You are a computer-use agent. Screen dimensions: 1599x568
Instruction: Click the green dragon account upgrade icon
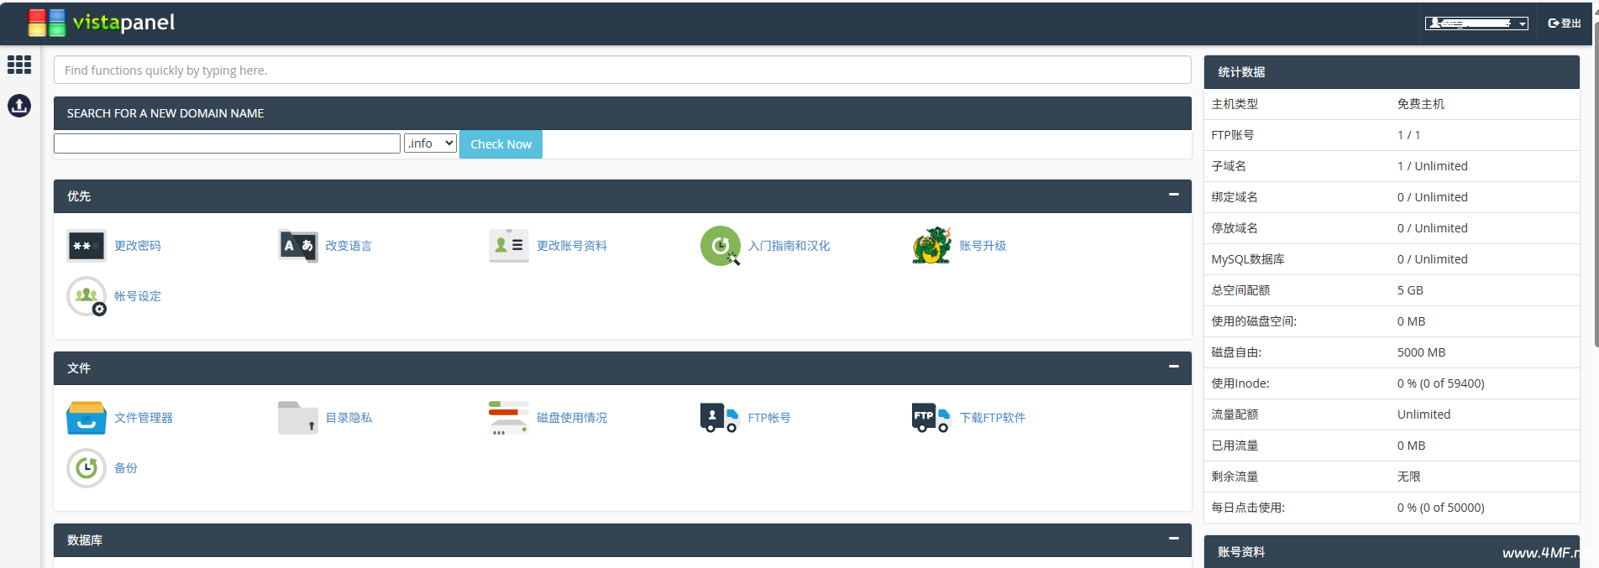click(x=931, y=246)
